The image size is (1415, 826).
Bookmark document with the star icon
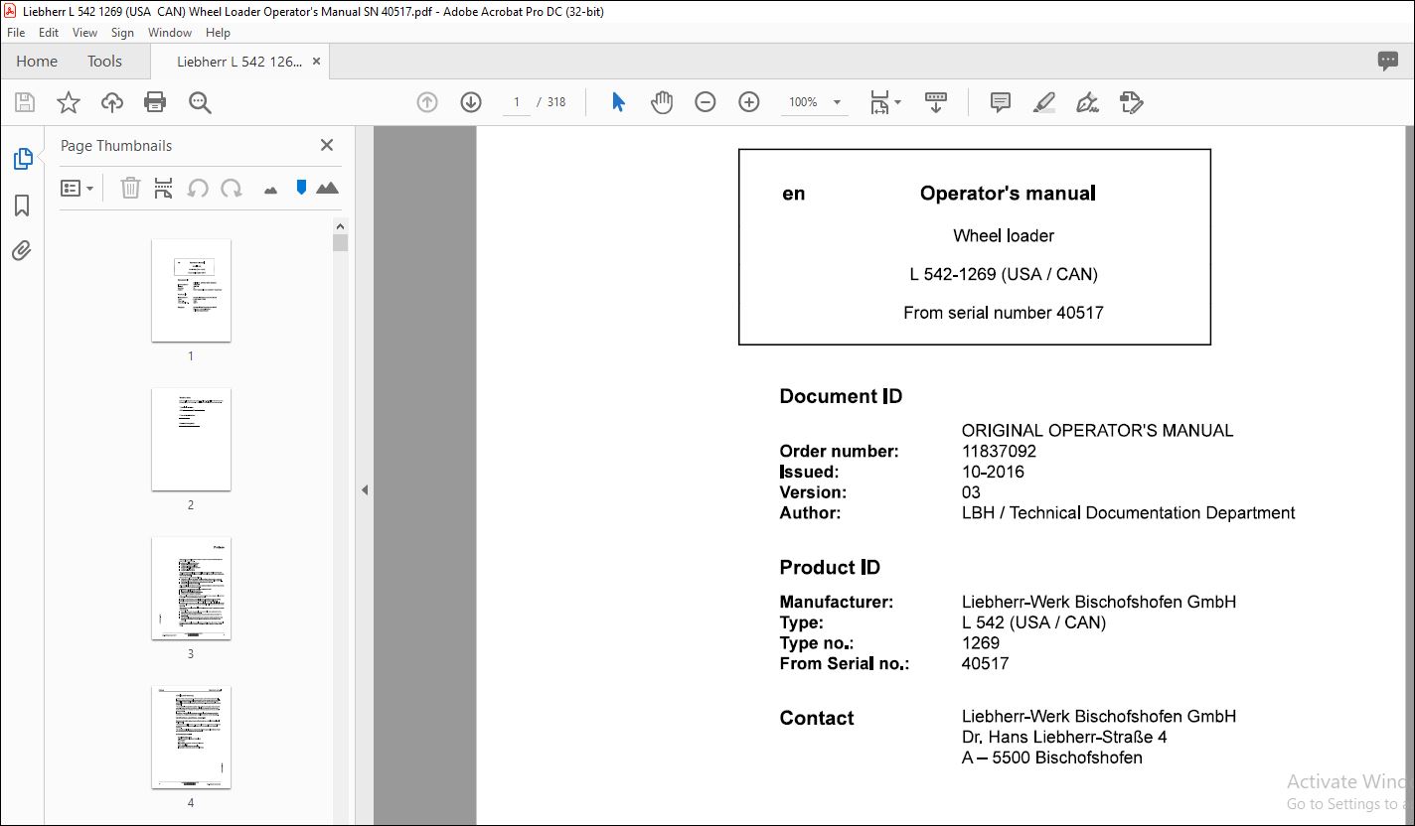(69, 102)
